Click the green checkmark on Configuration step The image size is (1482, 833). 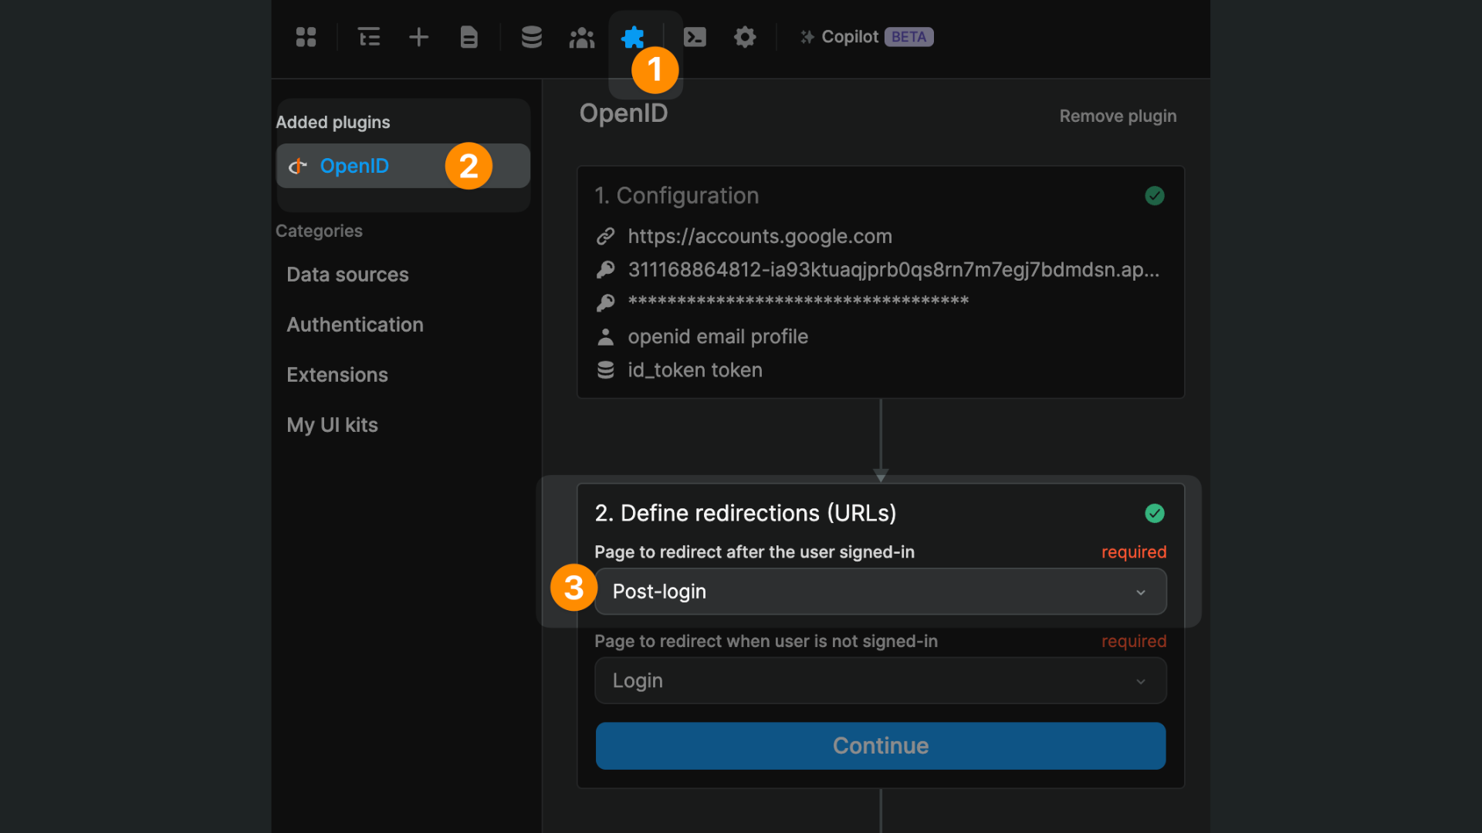click(x=1155, y=196)
